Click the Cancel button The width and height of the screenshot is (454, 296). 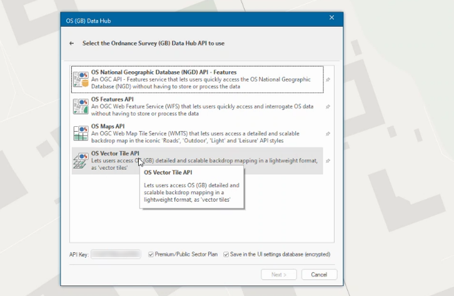[319, 275]
